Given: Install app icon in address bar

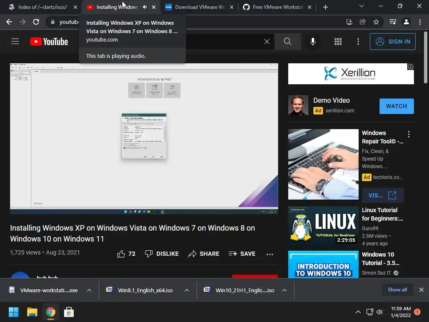Looking at the screenshot, I should point(349,22).
